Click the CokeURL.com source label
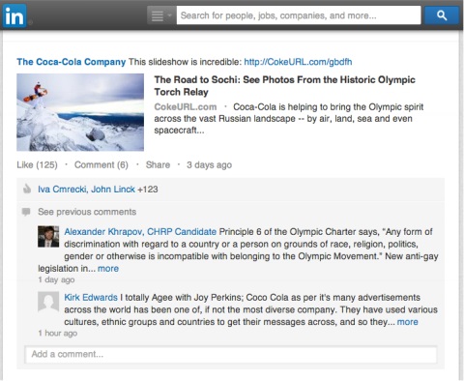464x381 pixels. [x=186, y=106]
